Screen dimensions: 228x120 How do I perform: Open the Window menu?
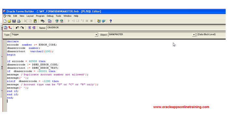click(x=67, y=16)
